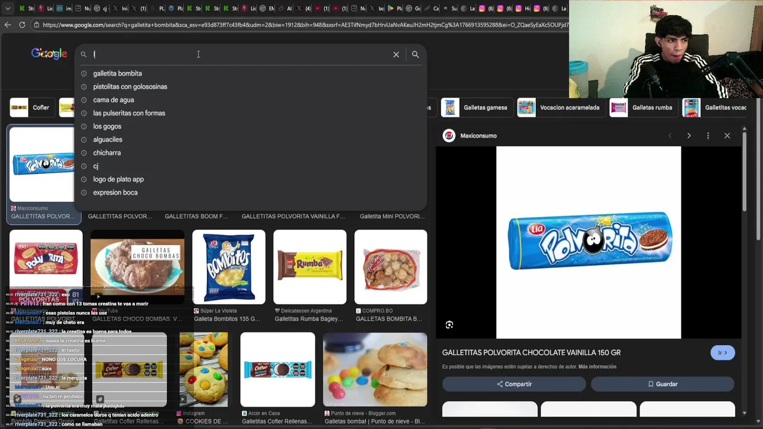Click the browser URL address bar
The width and height of the screenshot is (763, 429).
pyautogui.click(x=304, y=25)
